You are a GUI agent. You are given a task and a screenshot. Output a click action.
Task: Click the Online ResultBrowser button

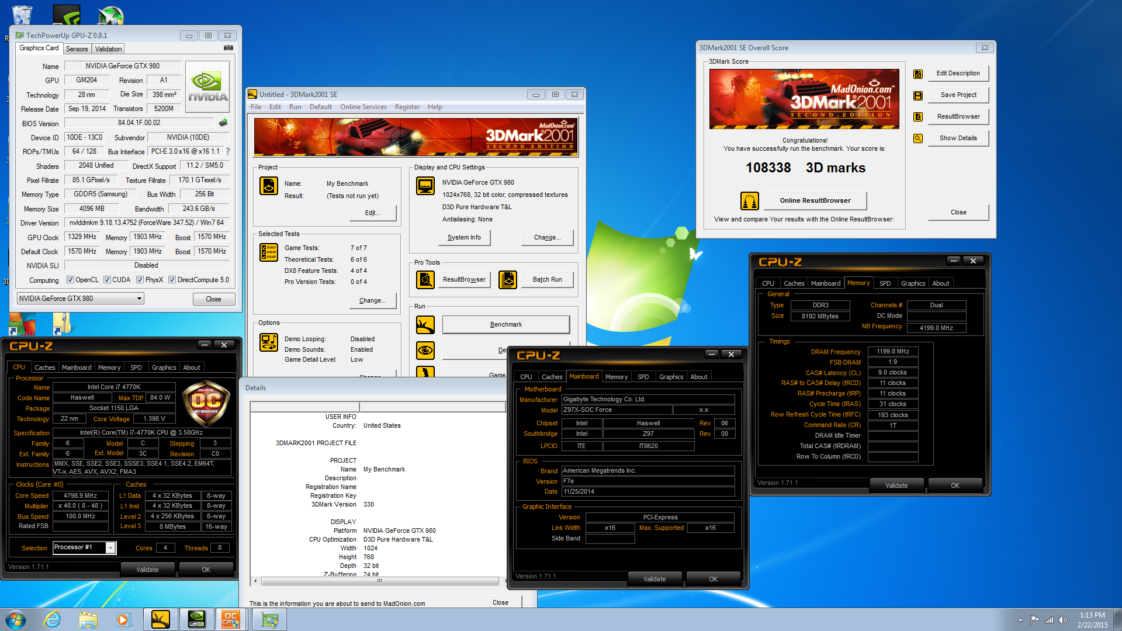815,201
